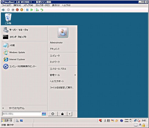The height and width of the screenshot is (128, 149).
Task: Expand the 管理ツール submenu arrow
Action: click(75, 75)
